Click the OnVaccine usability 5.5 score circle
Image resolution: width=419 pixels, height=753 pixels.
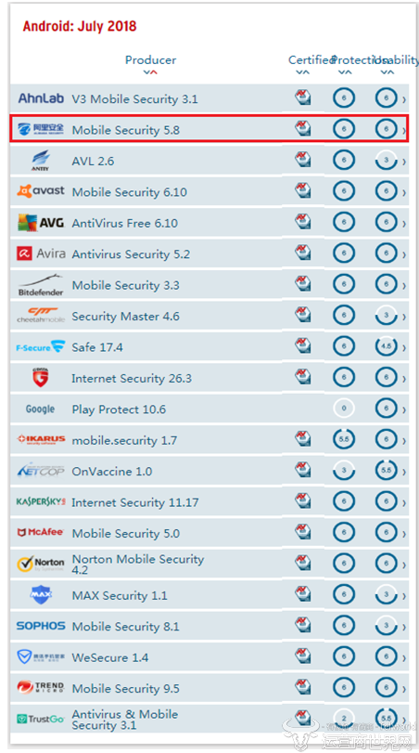386,471
